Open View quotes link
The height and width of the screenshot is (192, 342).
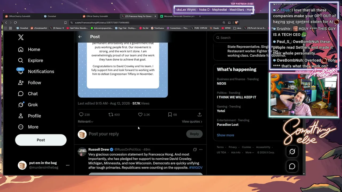click(192, 122)
